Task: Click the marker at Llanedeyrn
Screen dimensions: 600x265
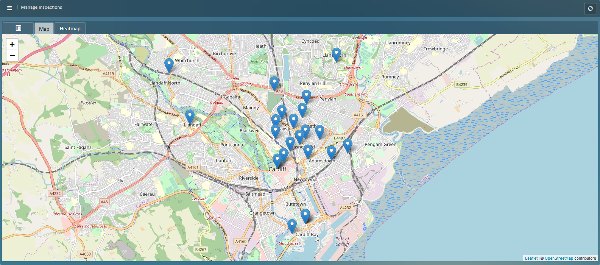Action: [x=336, y=54]
